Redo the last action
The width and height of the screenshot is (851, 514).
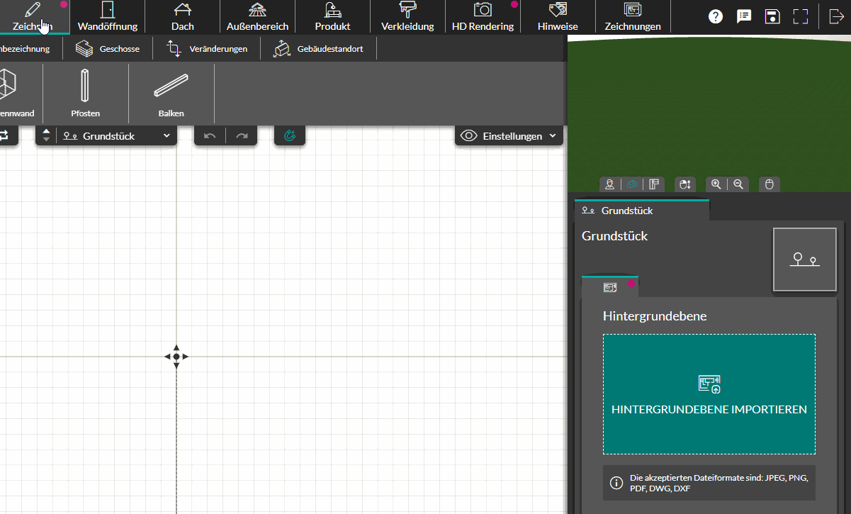pos(242,136)
